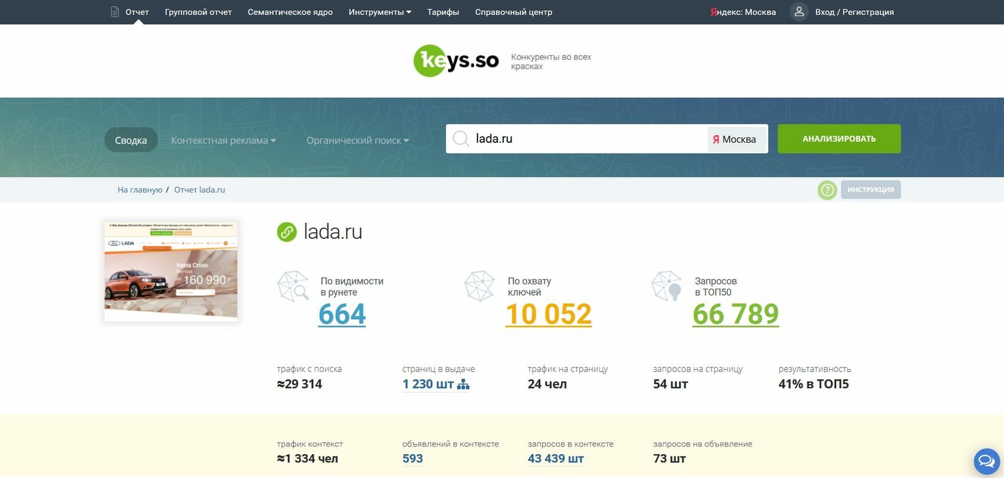This screenshot has height=478, width=1004.
Task: Open Групповой отчет in the top menu
Action: 198,12
